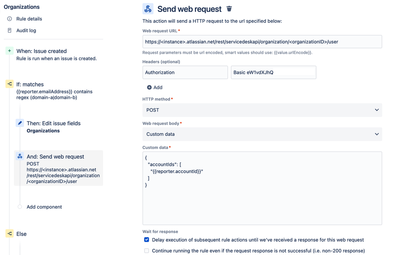Click Add component link
The height and width of the screenshot is (255, 415).
tap(44, 207)
